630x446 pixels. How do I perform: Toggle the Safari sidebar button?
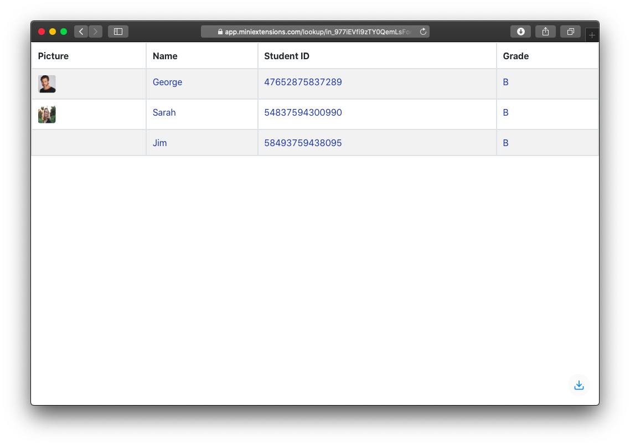click(x=118, y=32)
